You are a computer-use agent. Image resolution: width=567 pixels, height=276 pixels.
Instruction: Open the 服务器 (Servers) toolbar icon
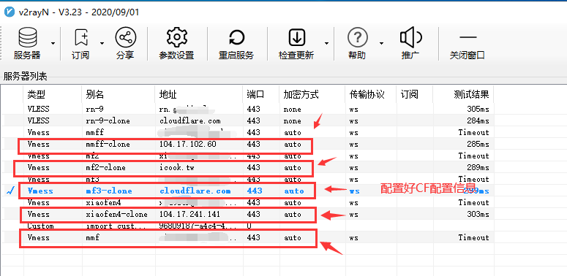[27, 37]
